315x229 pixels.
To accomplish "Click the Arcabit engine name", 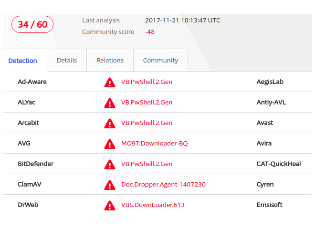I will pos(28,123).
